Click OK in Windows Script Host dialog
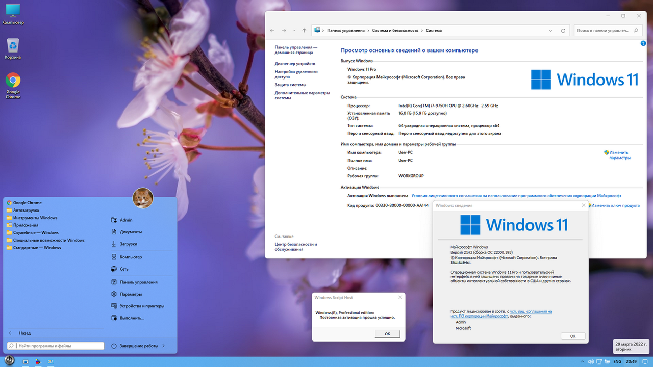The image size is (653, 367). pos(387,334)
